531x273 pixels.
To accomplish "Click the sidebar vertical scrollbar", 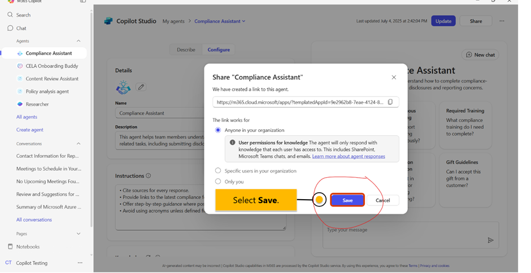I will click(91, 118).
